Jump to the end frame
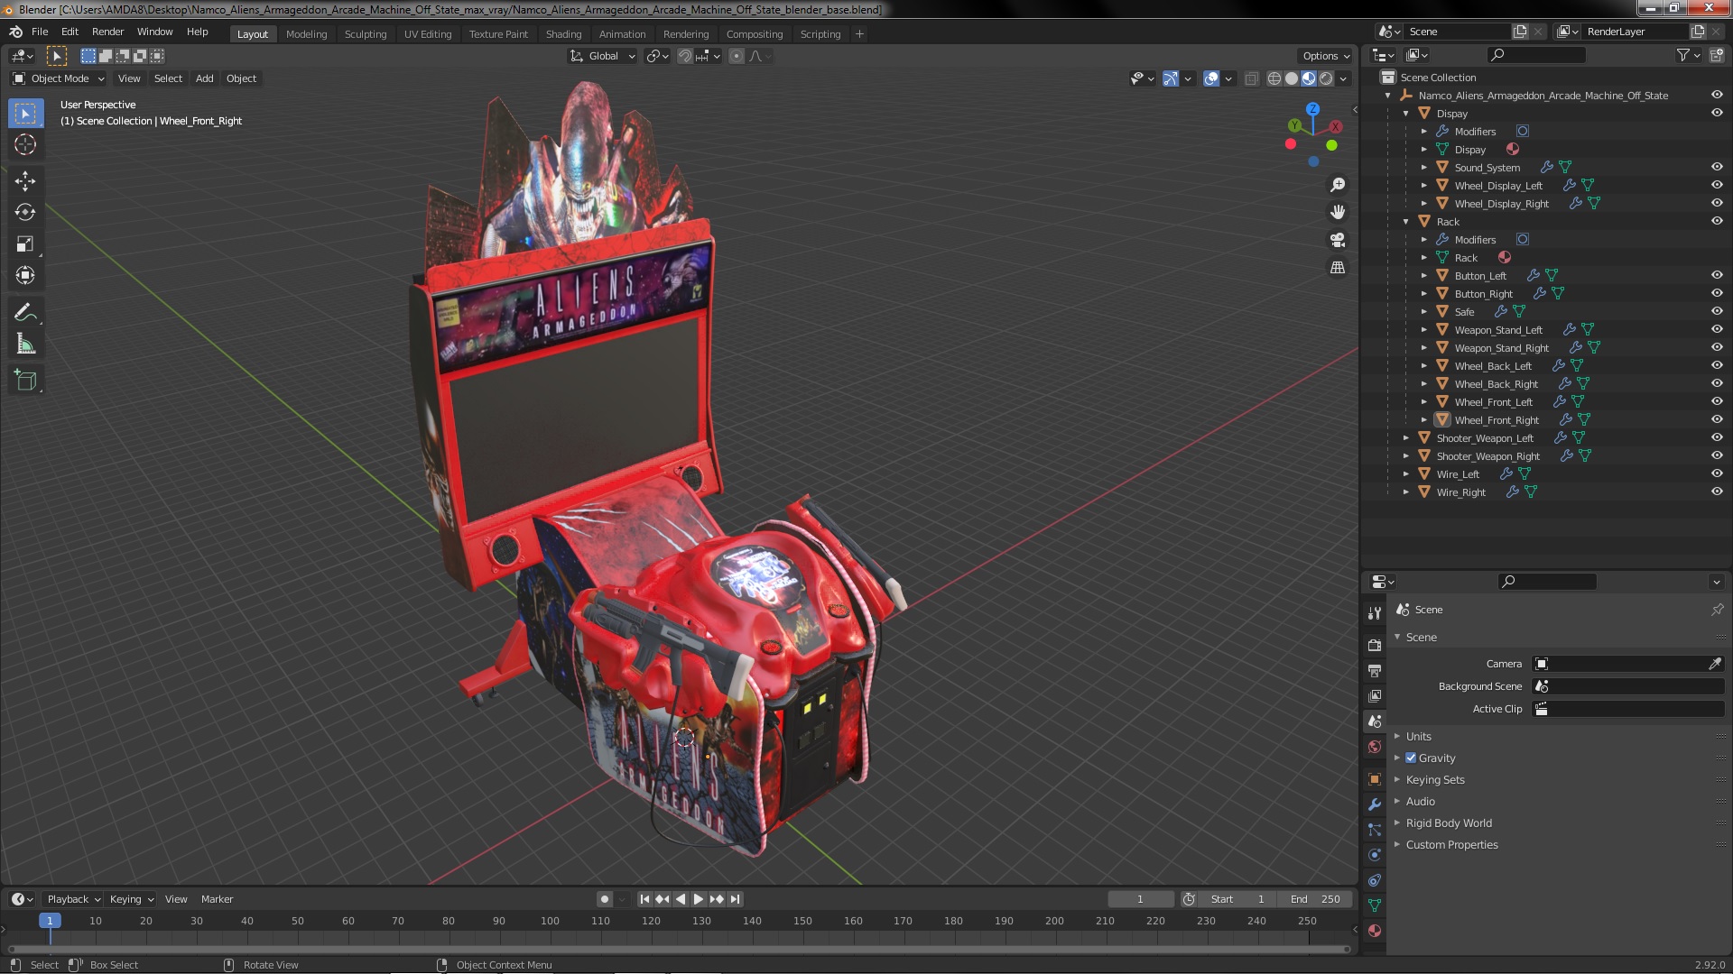Image resolution: width=1733 pixels, height=974 pixels. tap(736, 899)
